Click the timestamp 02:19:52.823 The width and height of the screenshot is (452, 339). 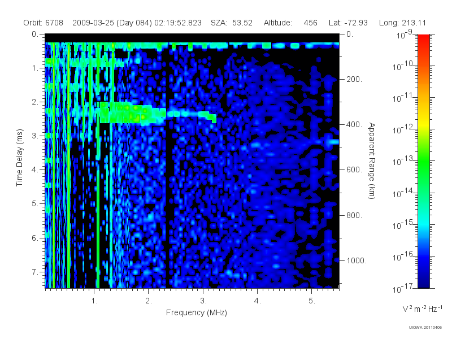(178, 23)
